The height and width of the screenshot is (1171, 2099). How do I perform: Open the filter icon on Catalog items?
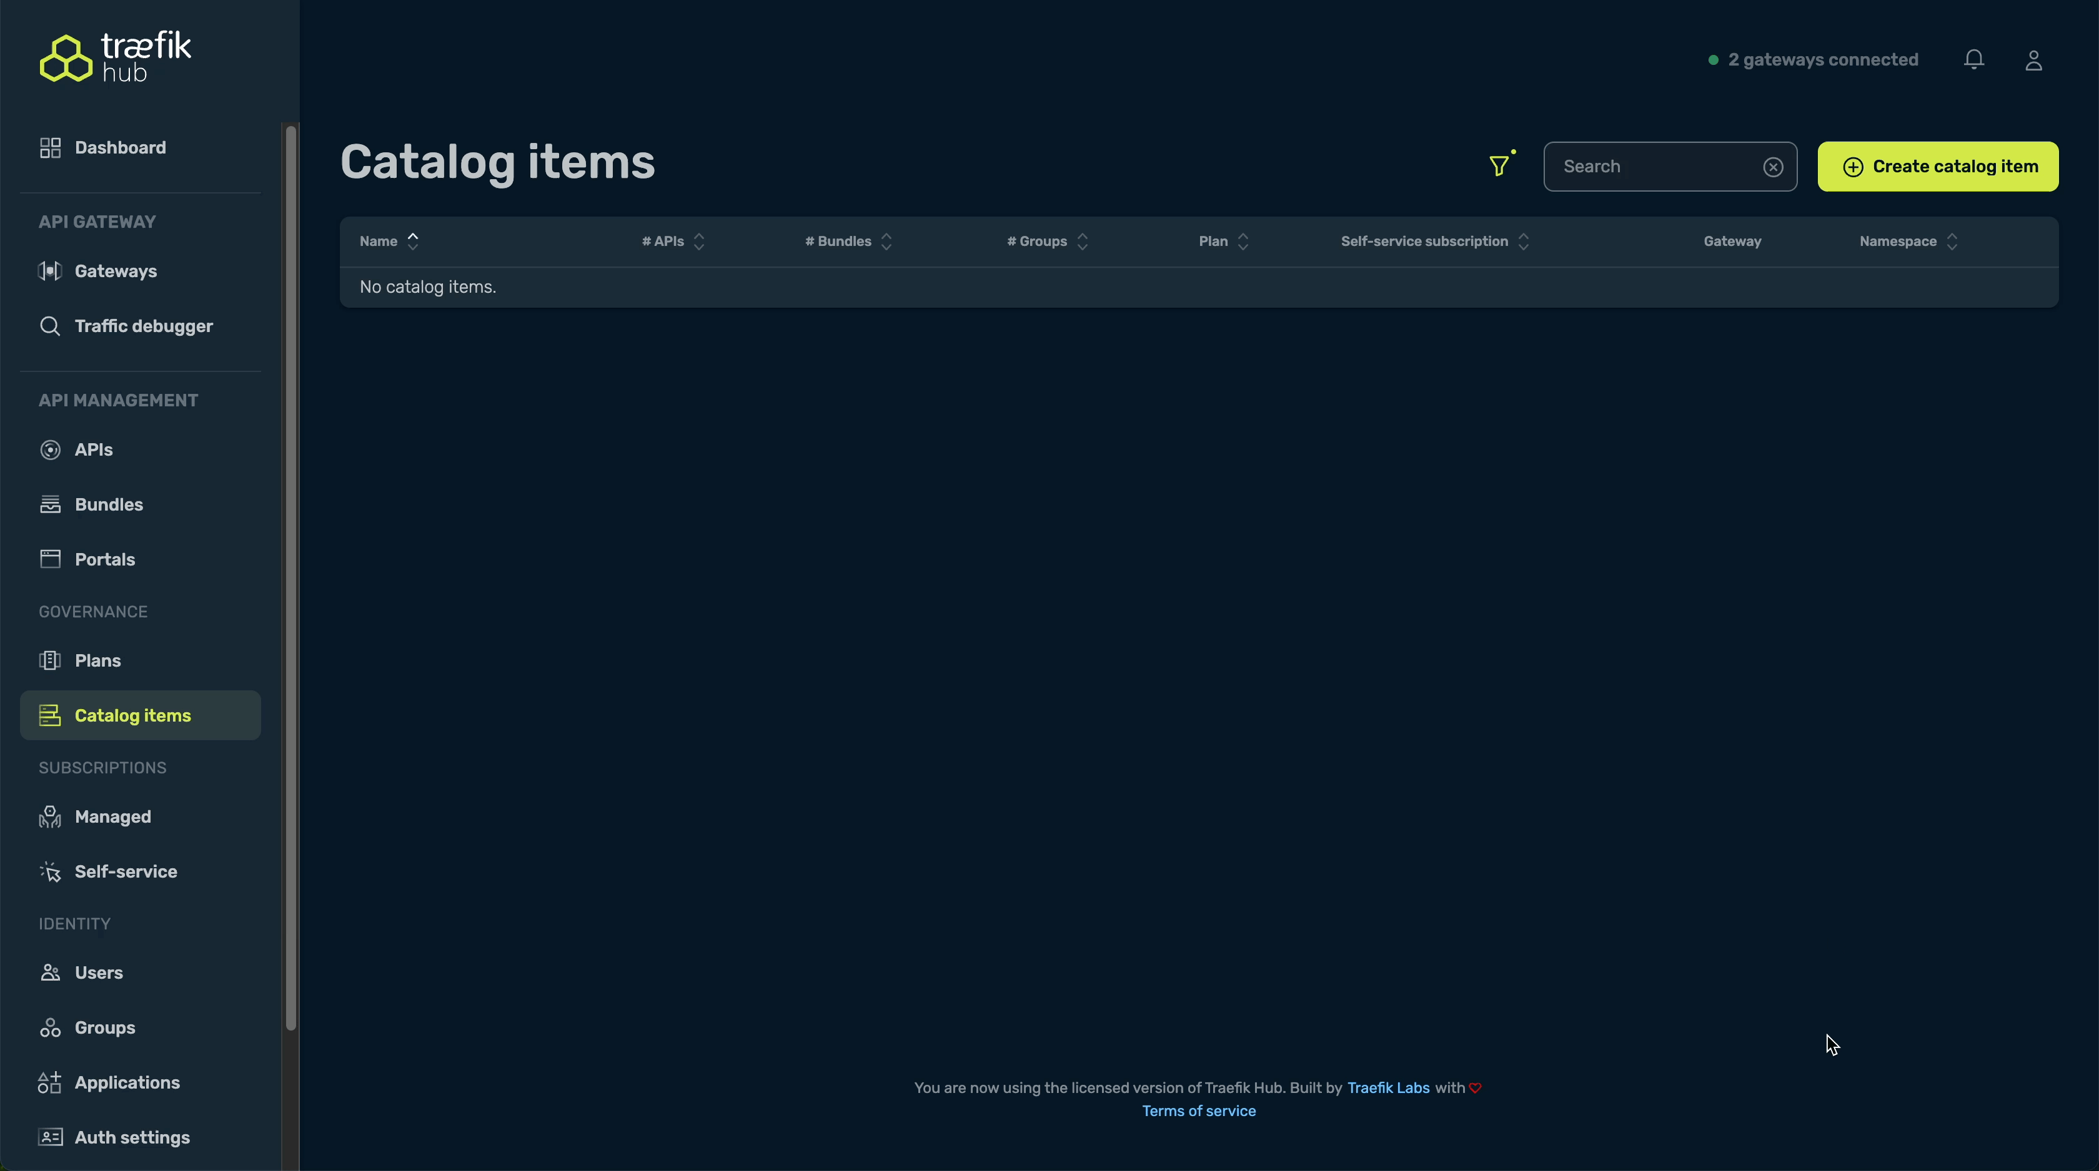click(x=1501, y=165)
